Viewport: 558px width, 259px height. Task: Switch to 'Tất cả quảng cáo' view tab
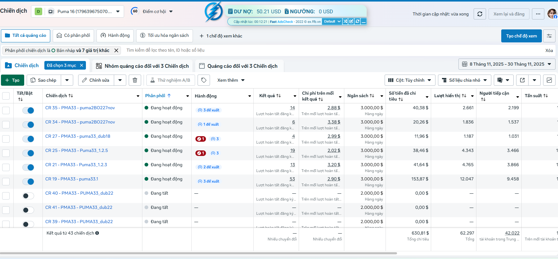coord(26,36)
